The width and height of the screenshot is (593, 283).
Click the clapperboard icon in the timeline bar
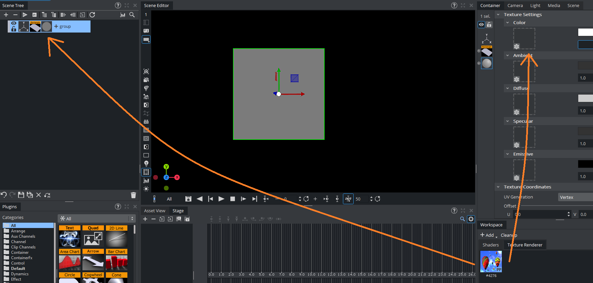tap(188, 199)
